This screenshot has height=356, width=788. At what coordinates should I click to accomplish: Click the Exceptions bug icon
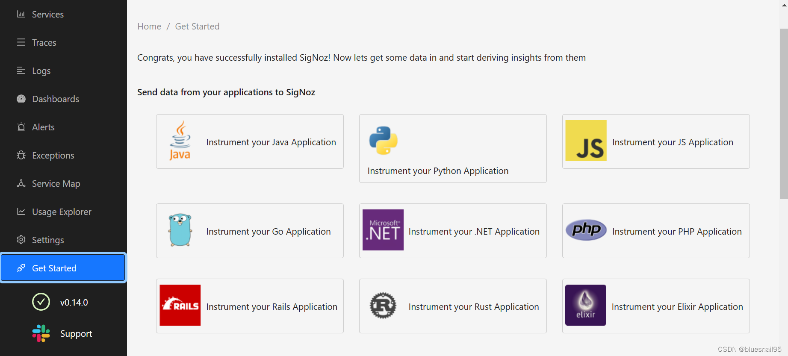click(21, 155)
